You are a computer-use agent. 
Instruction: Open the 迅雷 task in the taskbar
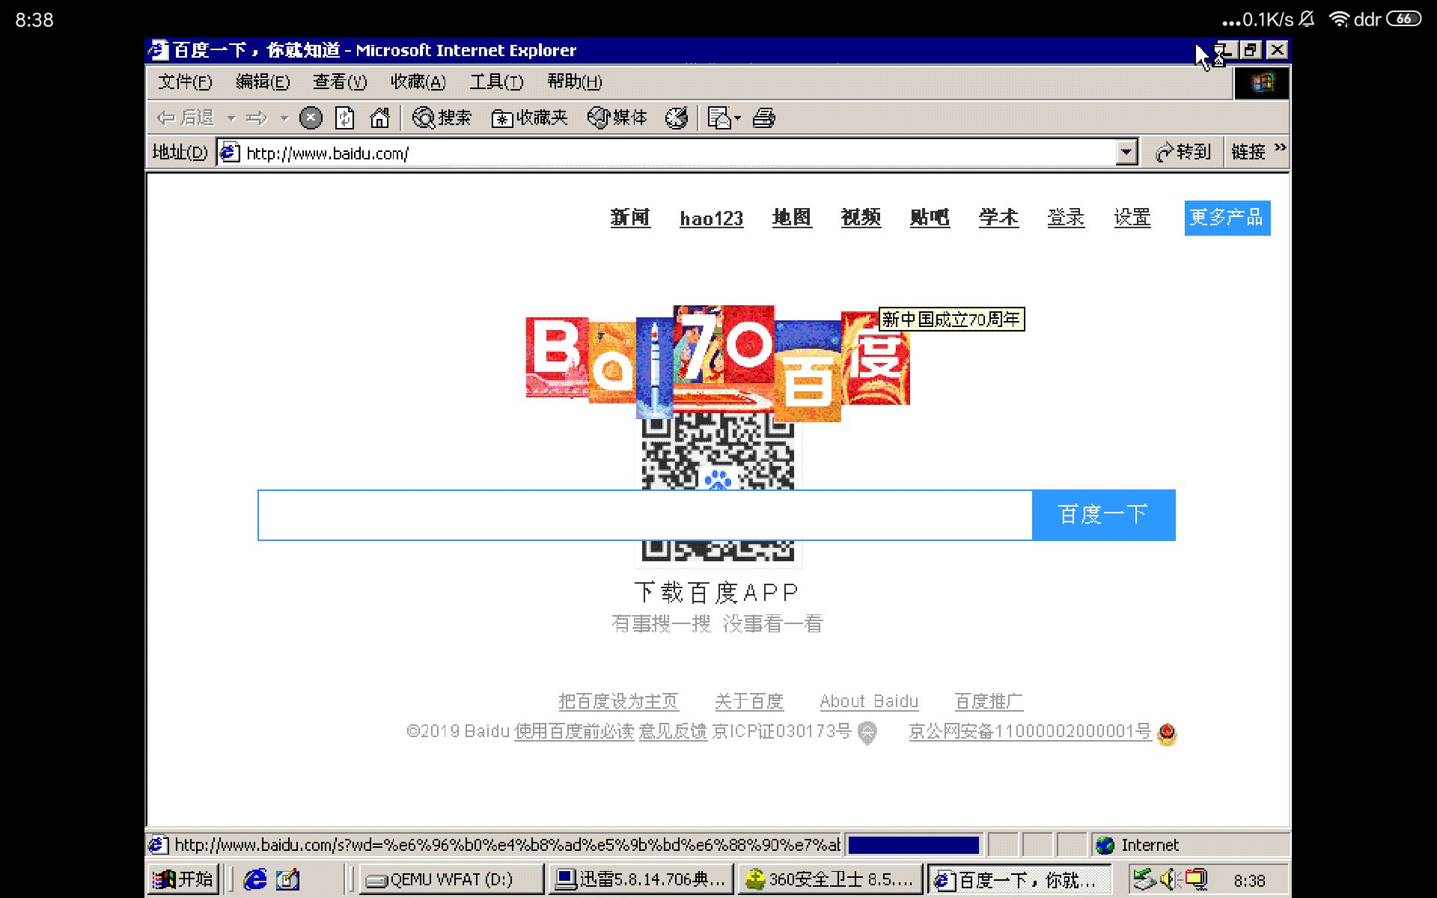(640, 879)
